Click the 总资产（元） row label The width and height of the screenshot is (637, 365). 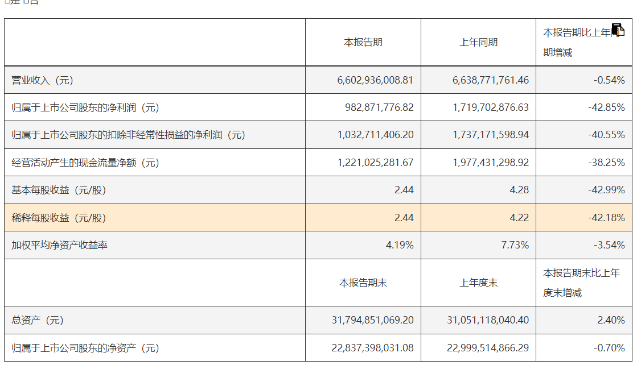[x=38, y=321]
